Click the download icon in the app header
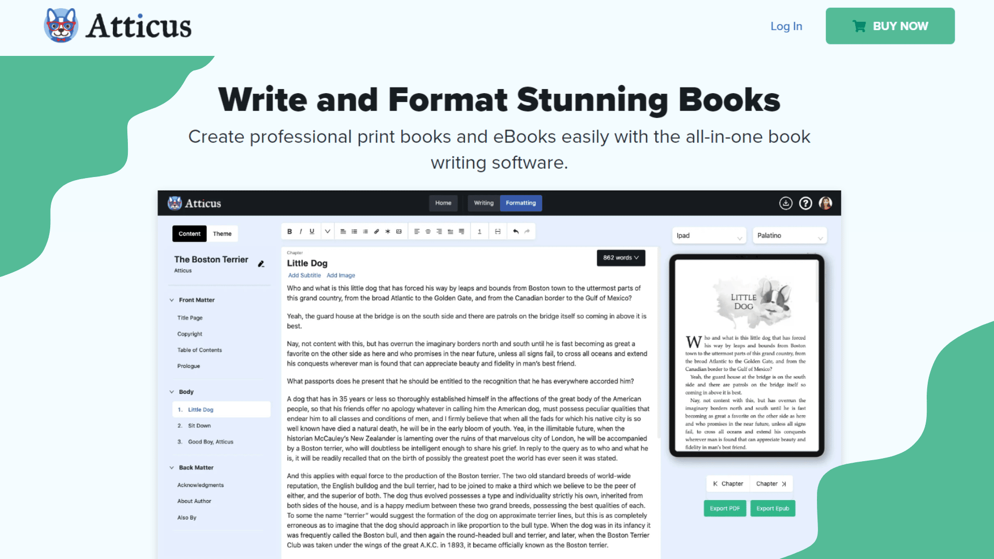 click(x=786, y=203)
